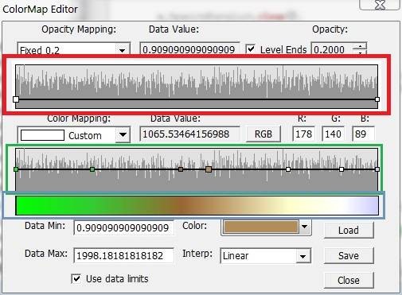402x295 pixels.
Task: Click the Close button
Action: coord(349,280)
